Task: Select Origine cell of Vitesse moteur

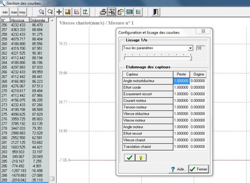Action: [x=198, y=120]
